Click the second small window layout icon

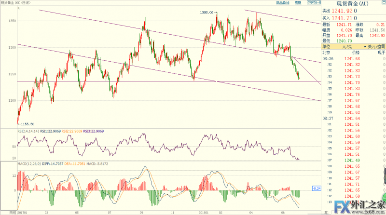click(x=313, y=3)
